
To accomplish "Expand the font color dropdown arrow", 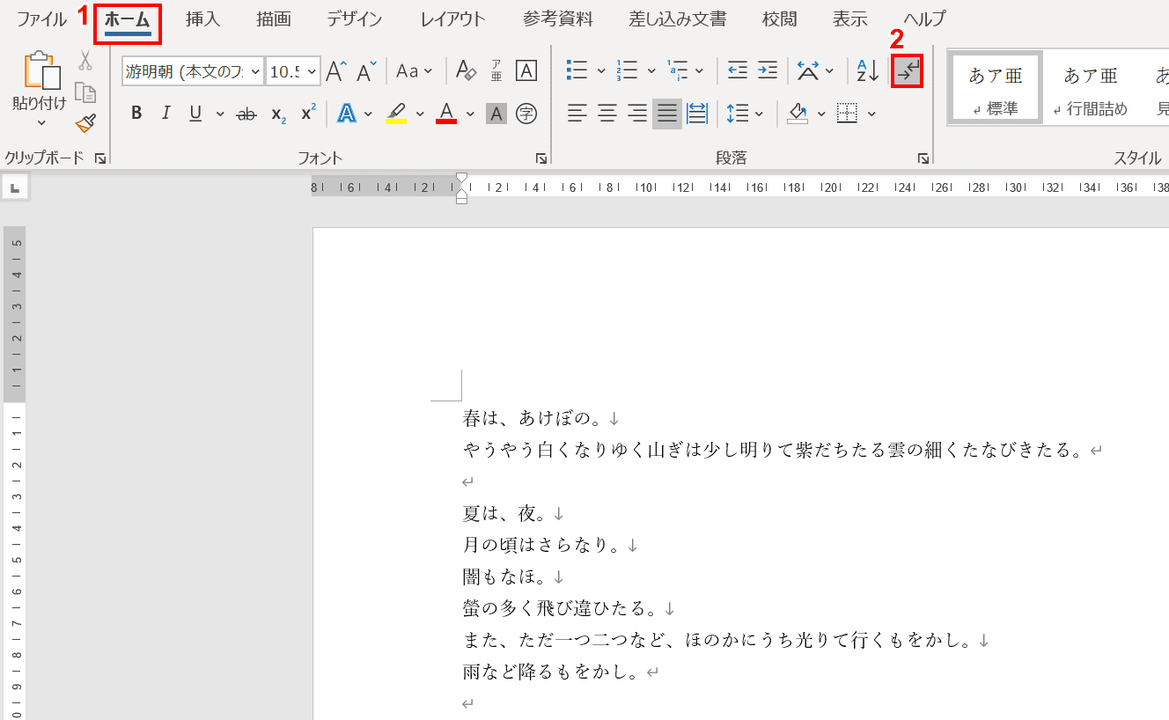I will (470, 114).
